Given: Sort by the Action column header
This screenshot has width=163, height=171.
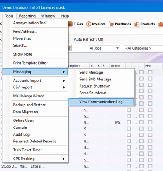Looking at the screenshot, I should click(x=117, y=66).
